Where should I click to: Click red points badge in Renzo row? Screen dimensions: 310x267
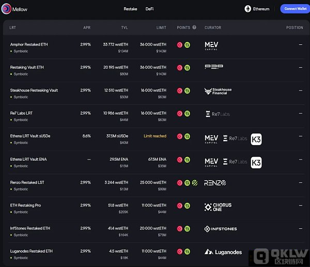180,183
